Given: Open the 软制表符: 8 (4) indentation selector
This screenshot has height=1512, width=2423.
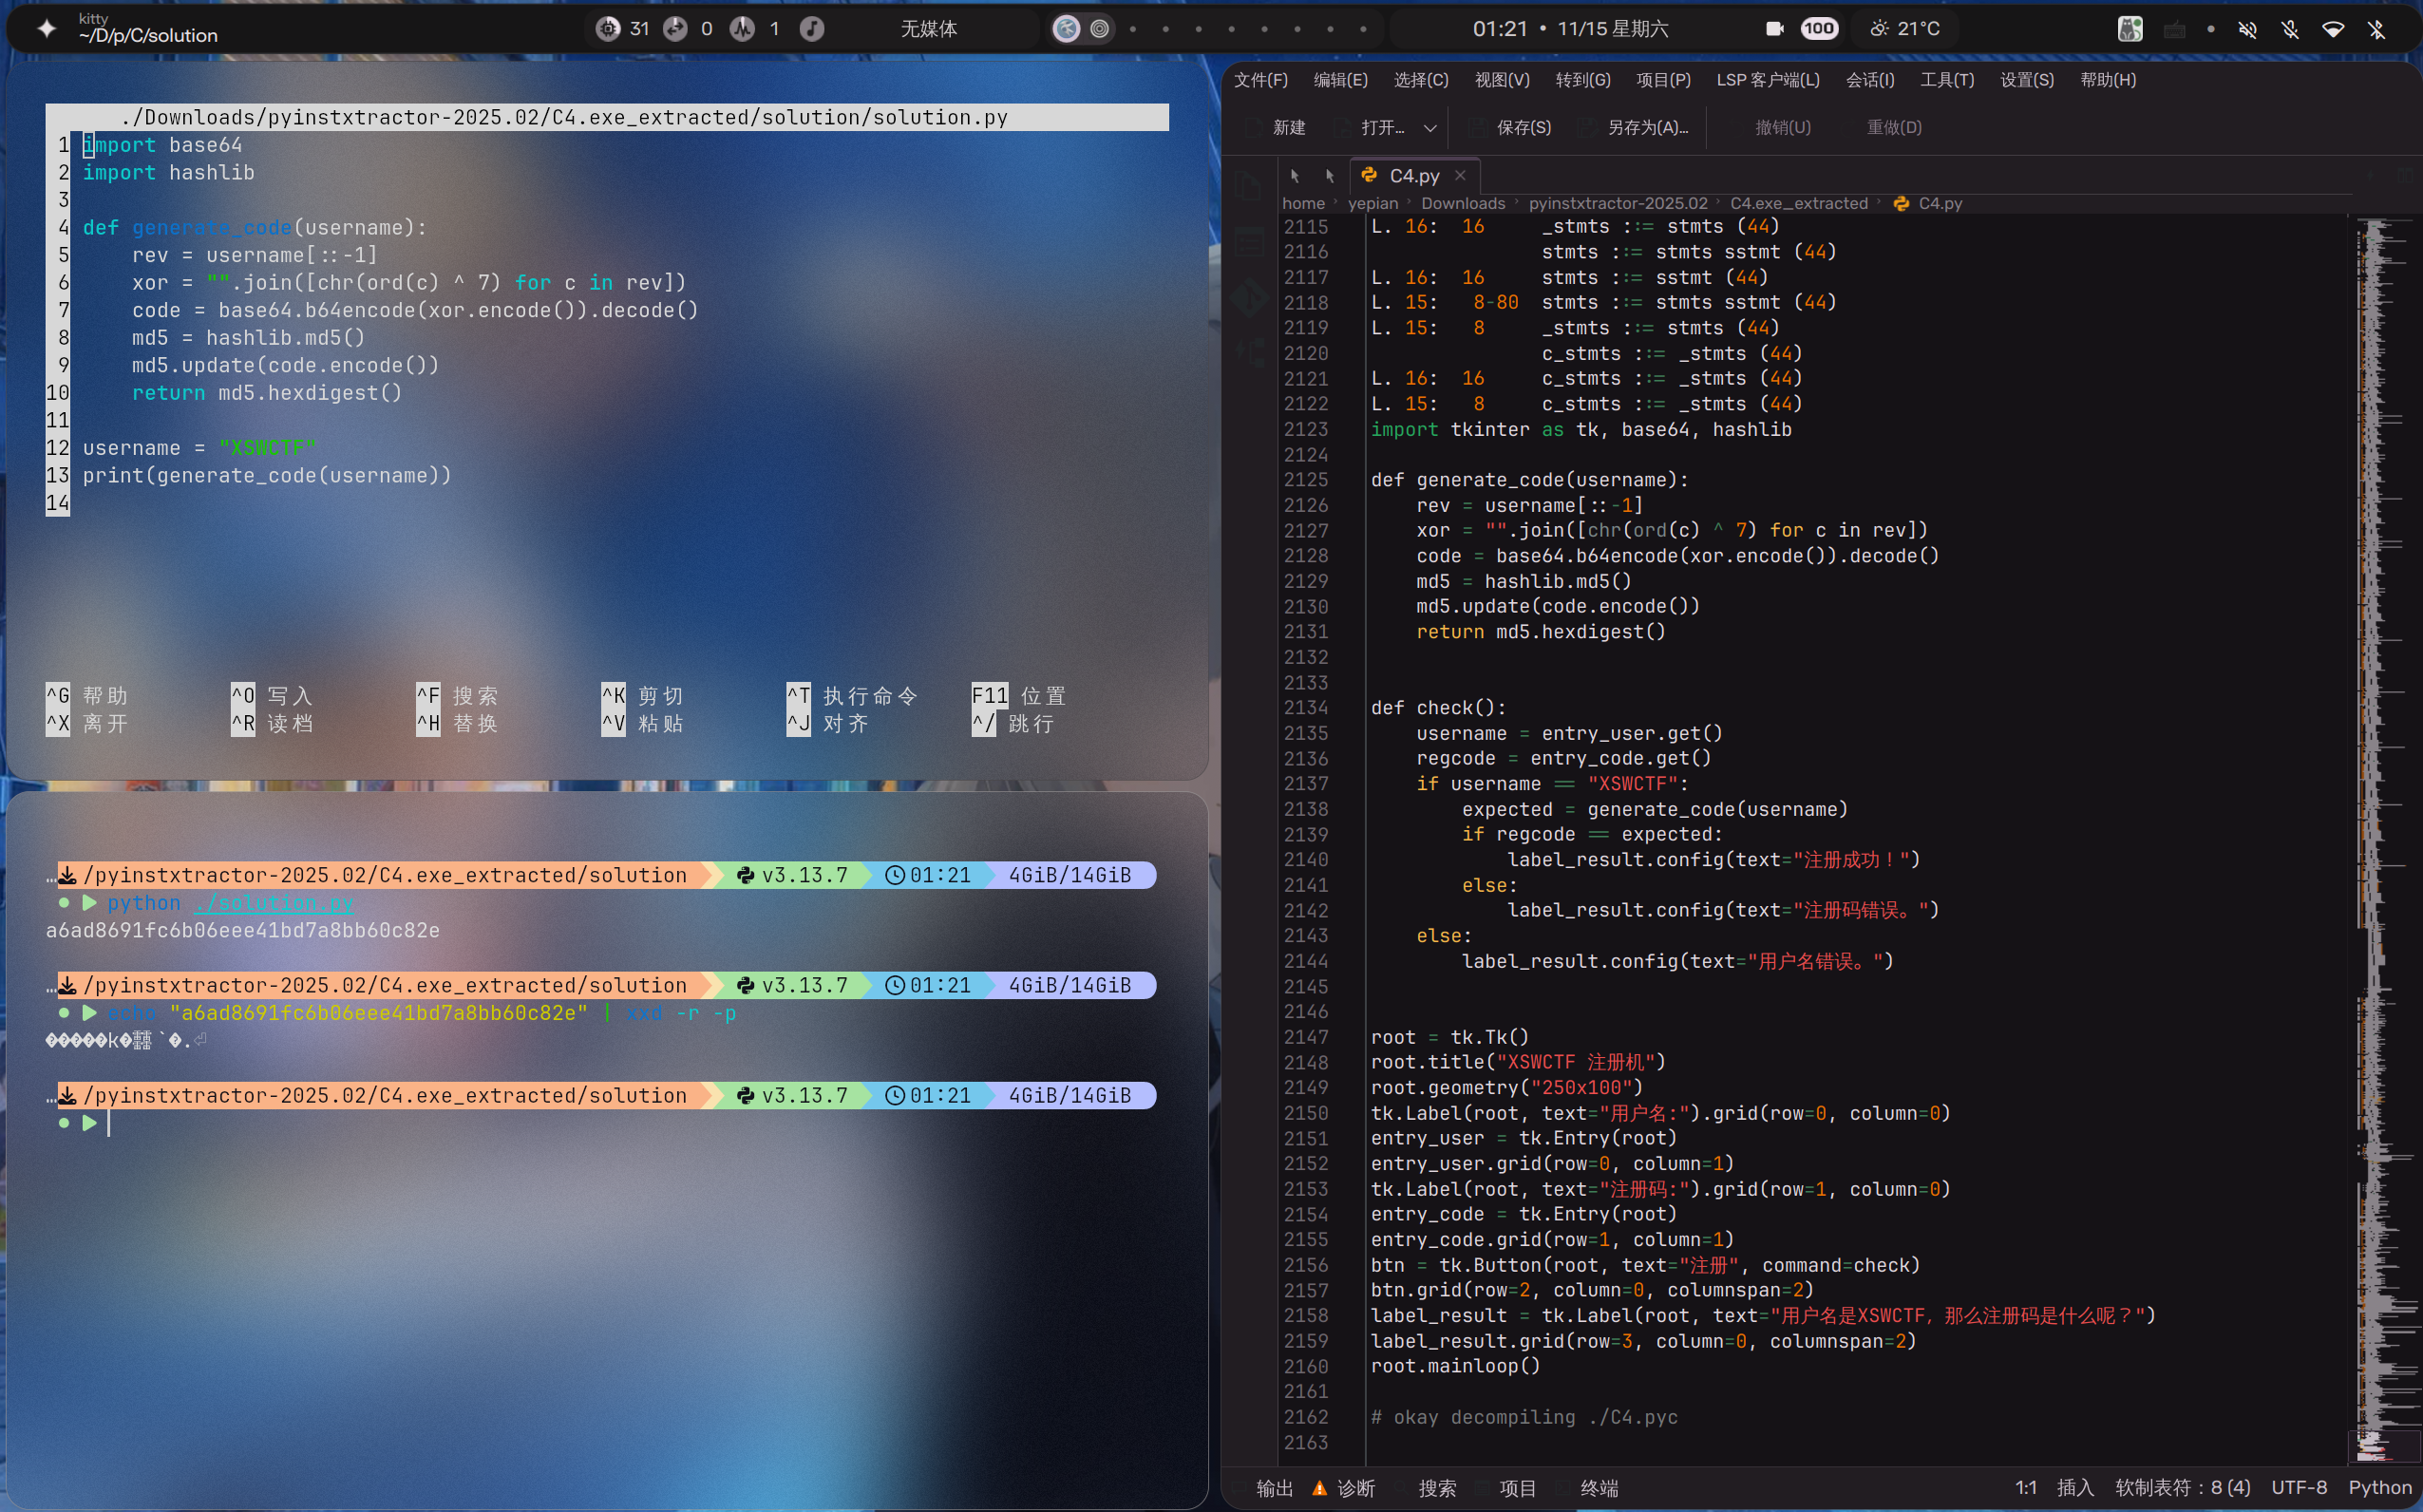Looking at the screenshot, I should tap(2182, 1487).
